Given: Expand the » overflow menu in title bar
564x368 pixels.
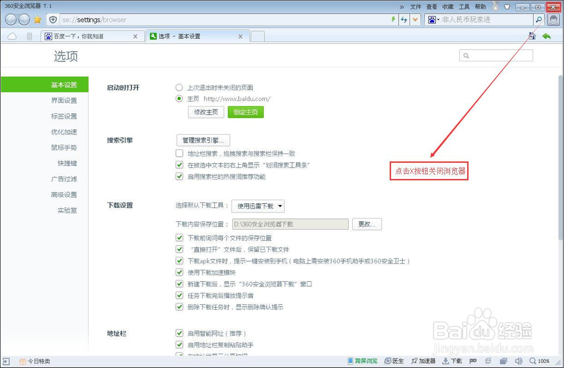Looking at the screenshot, I should pos(402,7).
